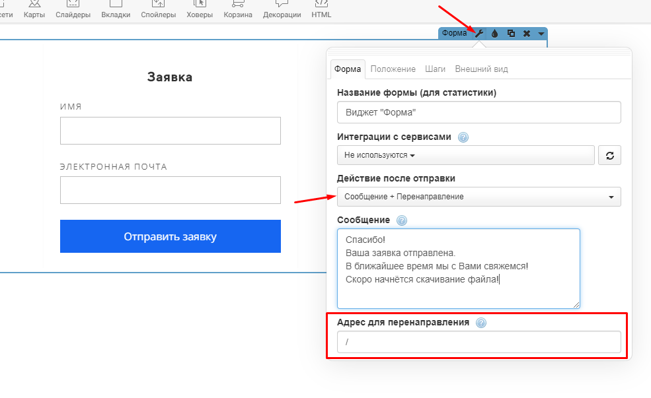Click the Электронная почта field in form
The image size is (651, 398).
170,190
